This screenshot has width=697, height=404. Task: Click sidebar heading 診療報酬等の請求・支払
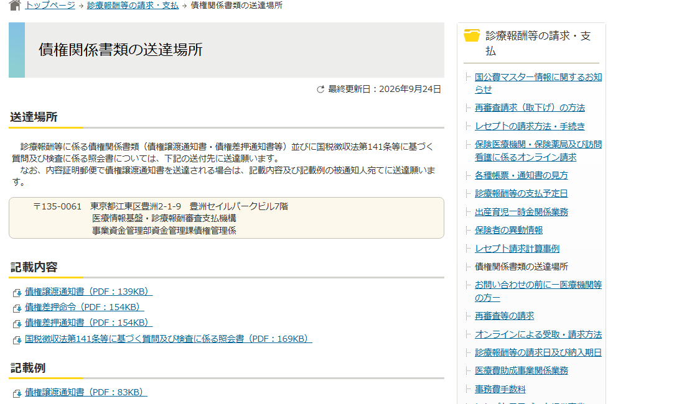(x=538, y=43)
